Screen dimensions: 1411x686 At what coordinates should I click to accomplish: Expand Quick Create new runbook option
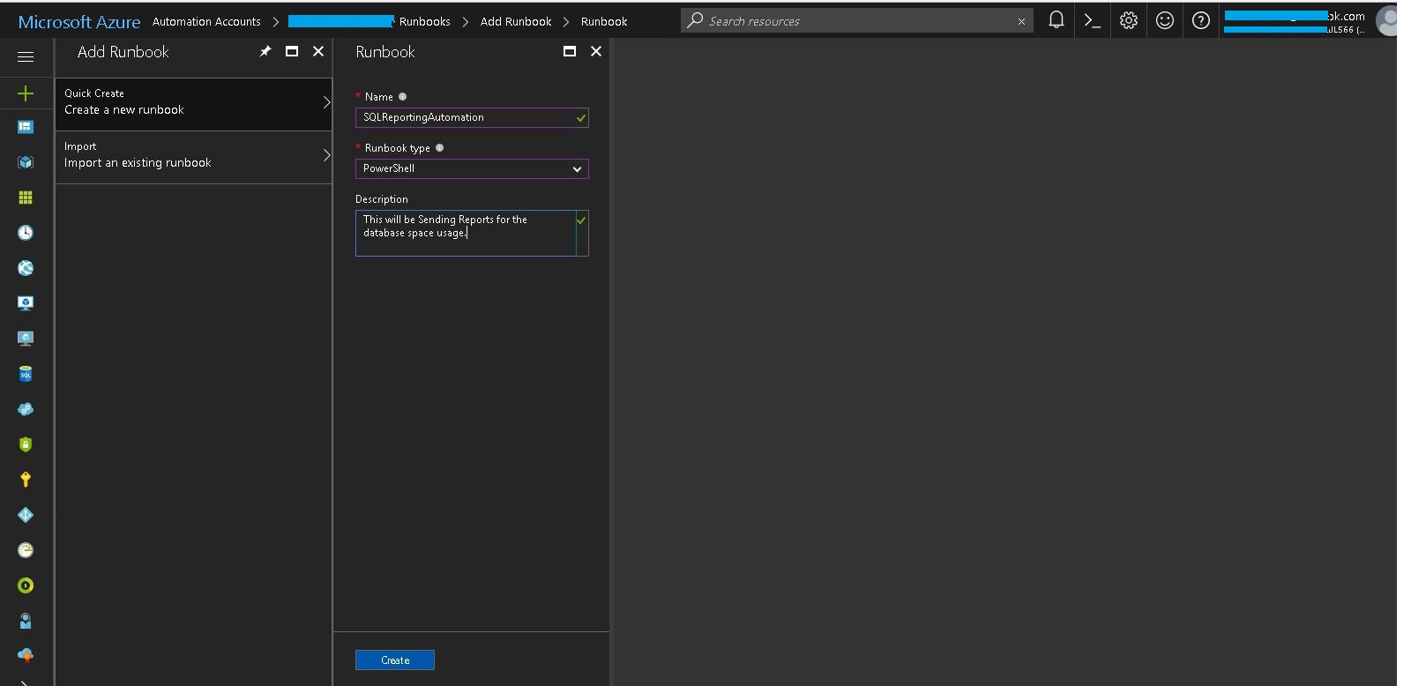click(193, 102)
